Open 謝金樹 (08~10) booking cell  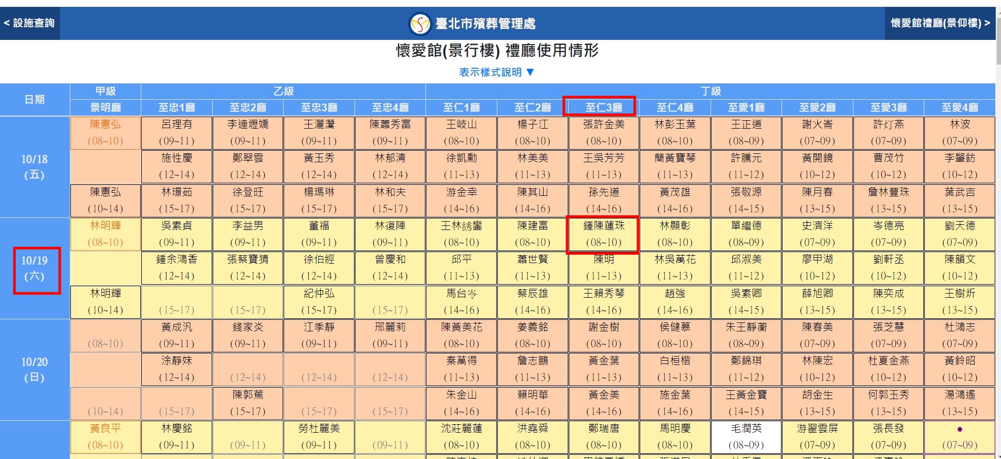(x=604, y=336)
